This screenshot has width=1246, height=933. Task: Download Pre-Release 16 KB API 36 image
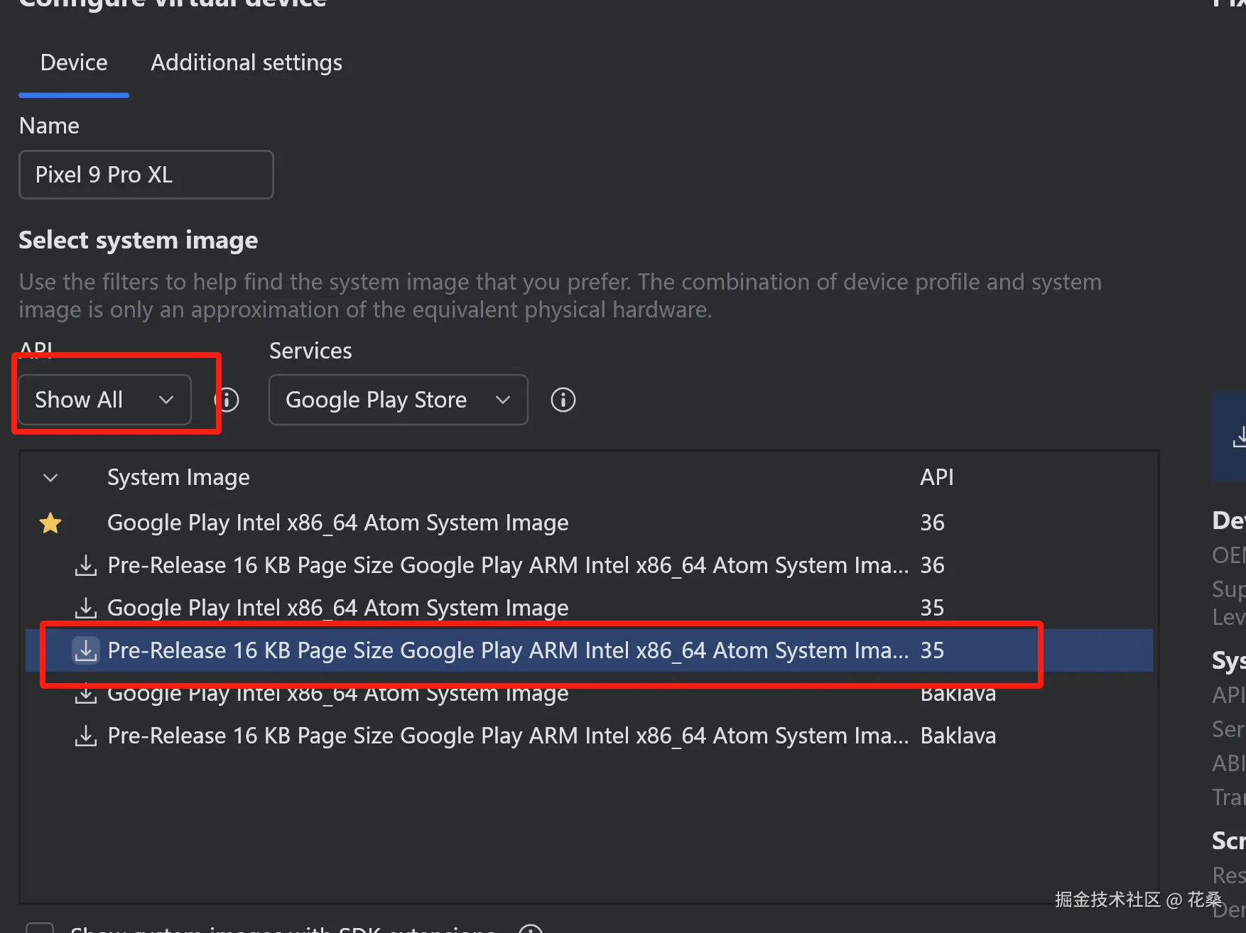[86, 566]
